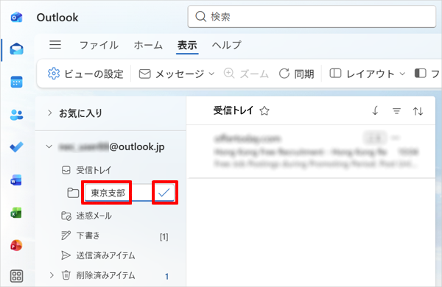This screenshot has width=442, height=287.
Task: Toggle the hamburger navigation pane button
Action: pyautogui.click(x=55, y=45)
